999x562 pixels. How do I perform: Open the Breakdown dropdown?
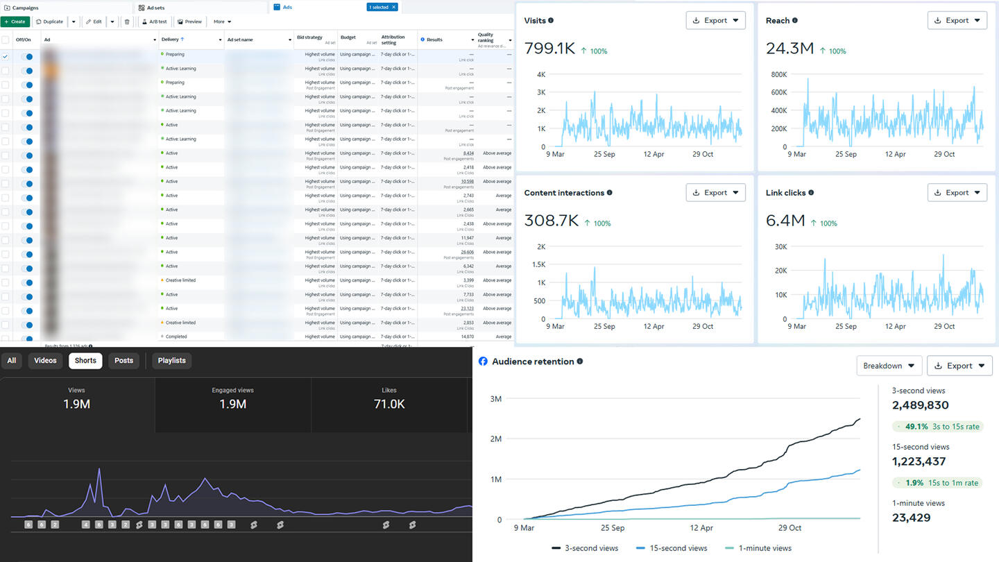(x=889, y=366)
